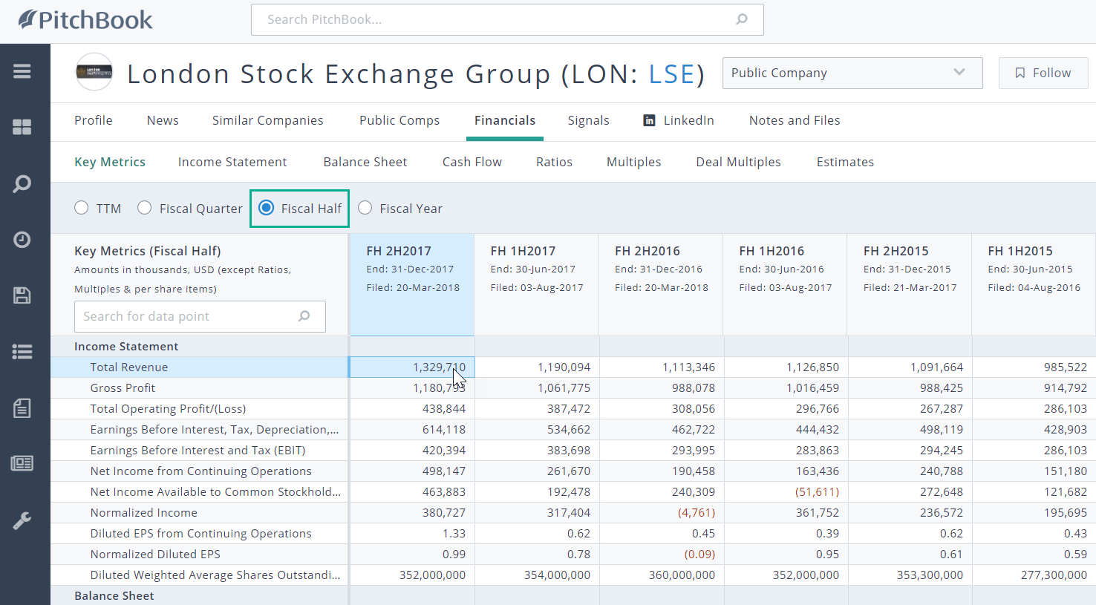
Task: Click the Follow button
Action: 1043,73
